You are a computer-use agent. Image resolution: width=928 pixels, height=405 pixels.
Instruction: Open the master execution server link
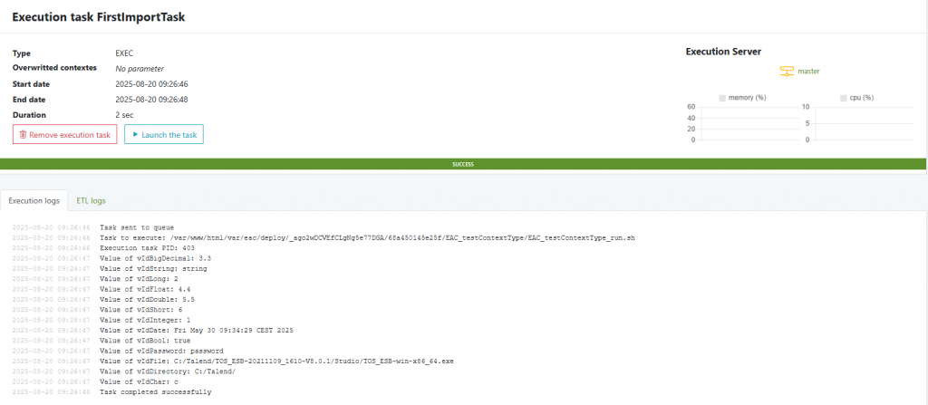pyautogui.click(x=807, y=71)
